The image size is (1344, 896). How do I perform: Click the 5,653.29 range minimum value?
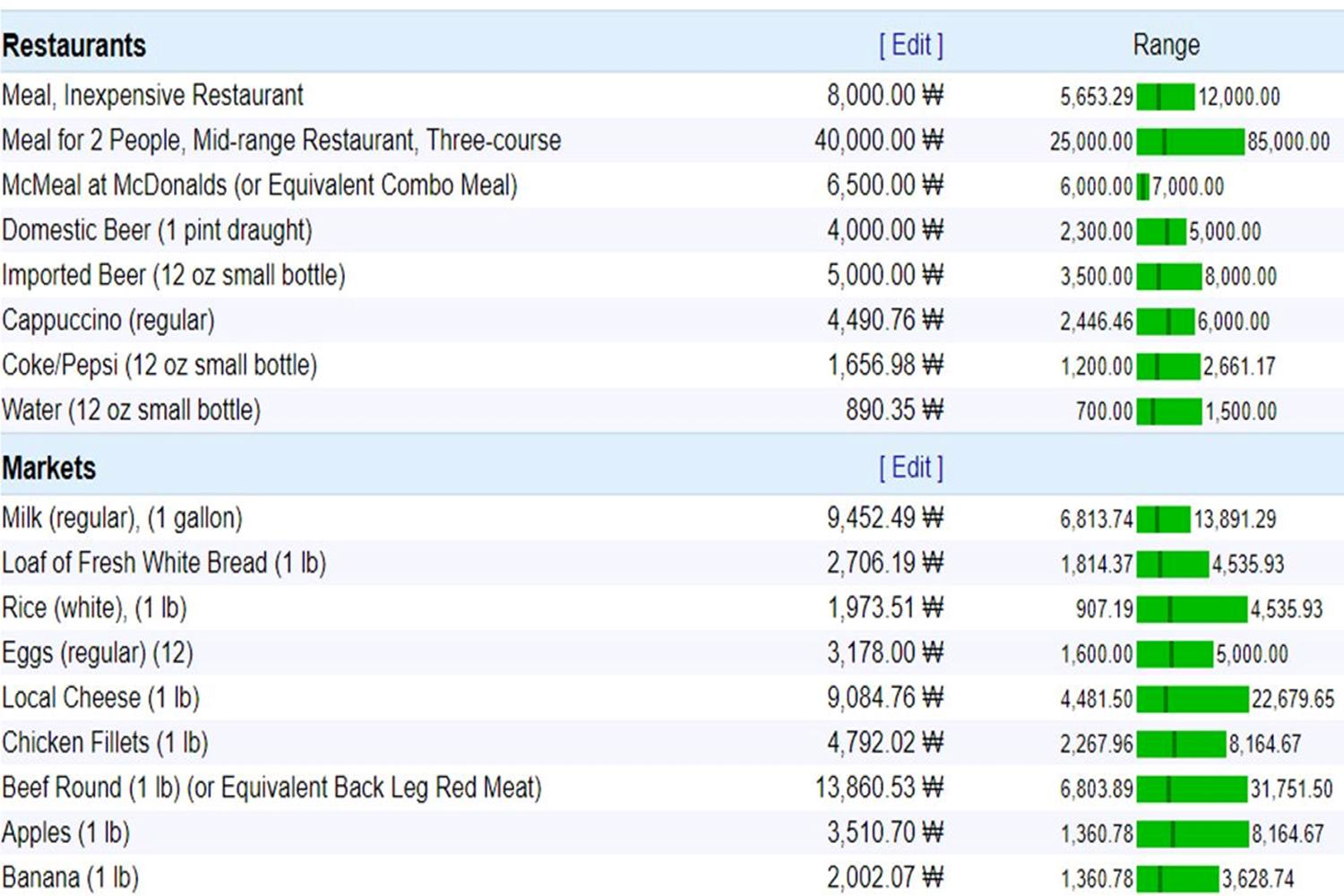click(1097, 97)
